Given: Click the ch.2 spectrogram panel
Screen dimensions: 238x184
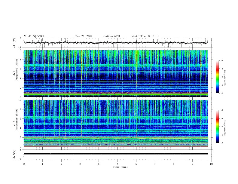Looking at the screenshot, I should 116,123.
